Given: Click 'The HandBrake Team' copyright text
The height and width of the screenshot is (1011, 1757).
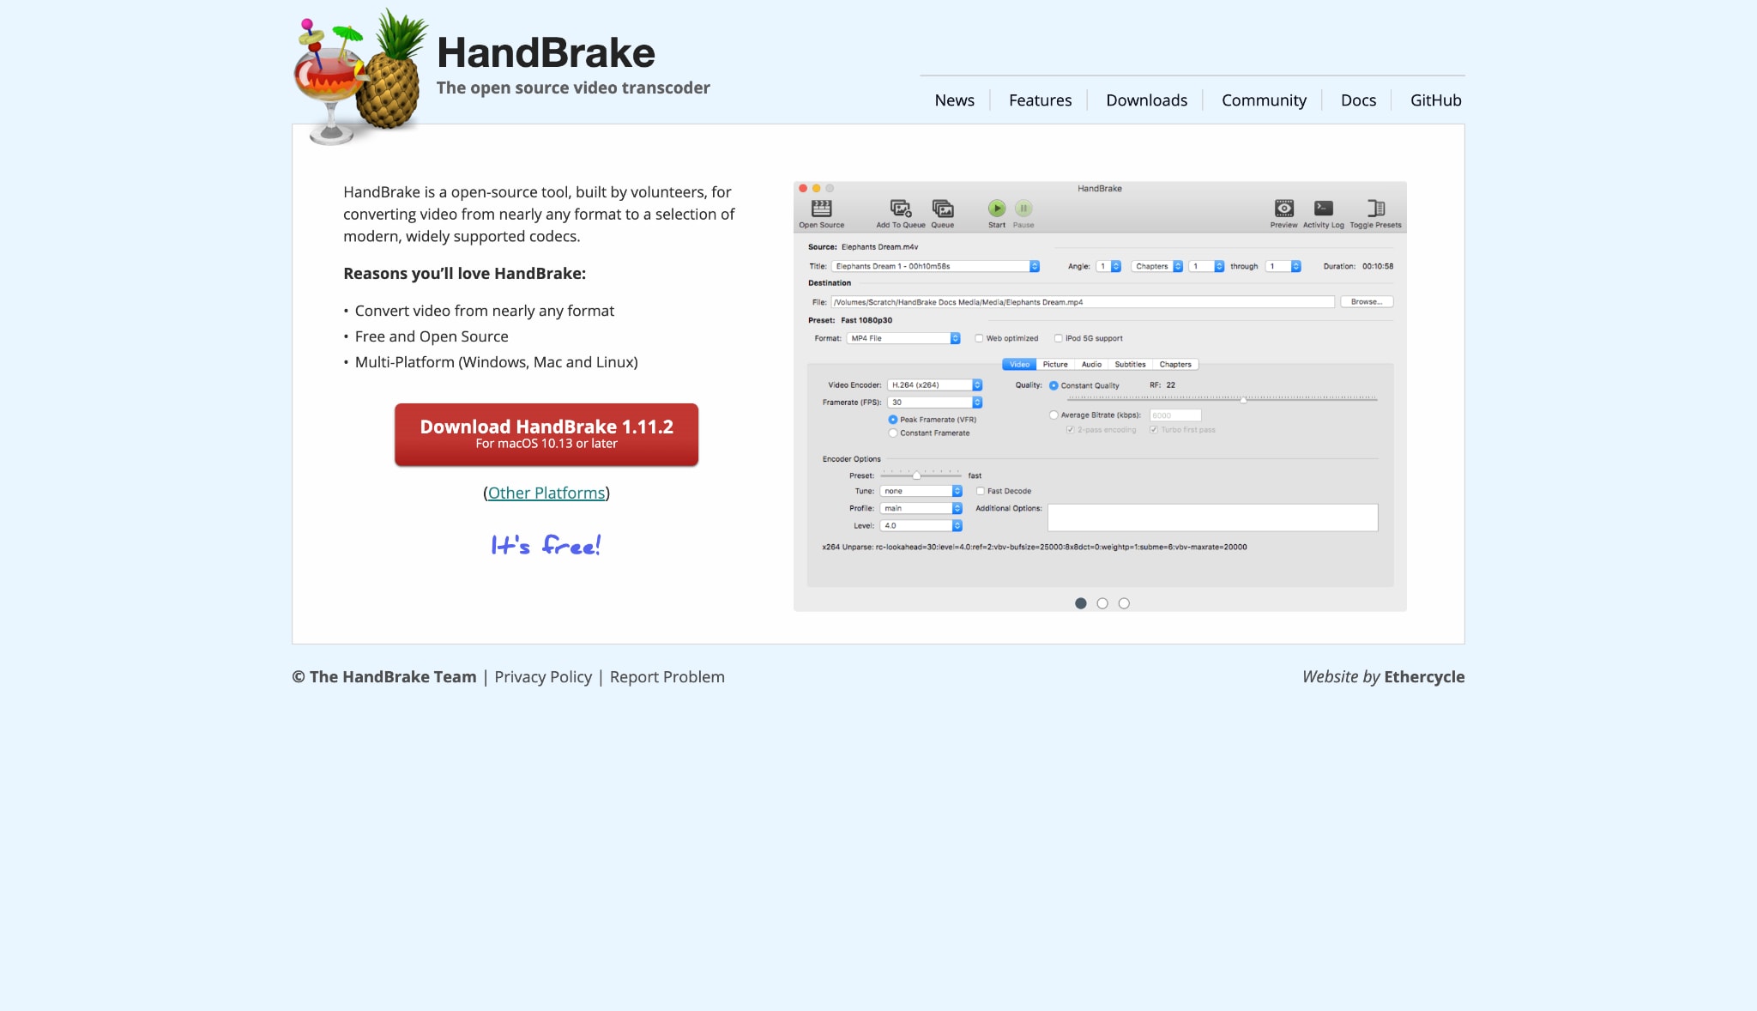Looking at the screenshot, I should coord(392,677).
